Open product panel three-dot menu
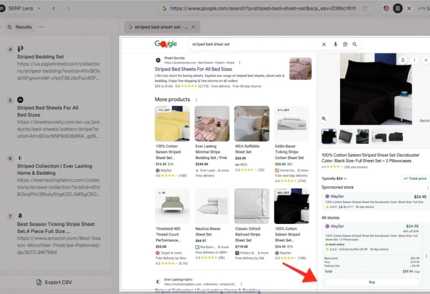 click(414, 60)
